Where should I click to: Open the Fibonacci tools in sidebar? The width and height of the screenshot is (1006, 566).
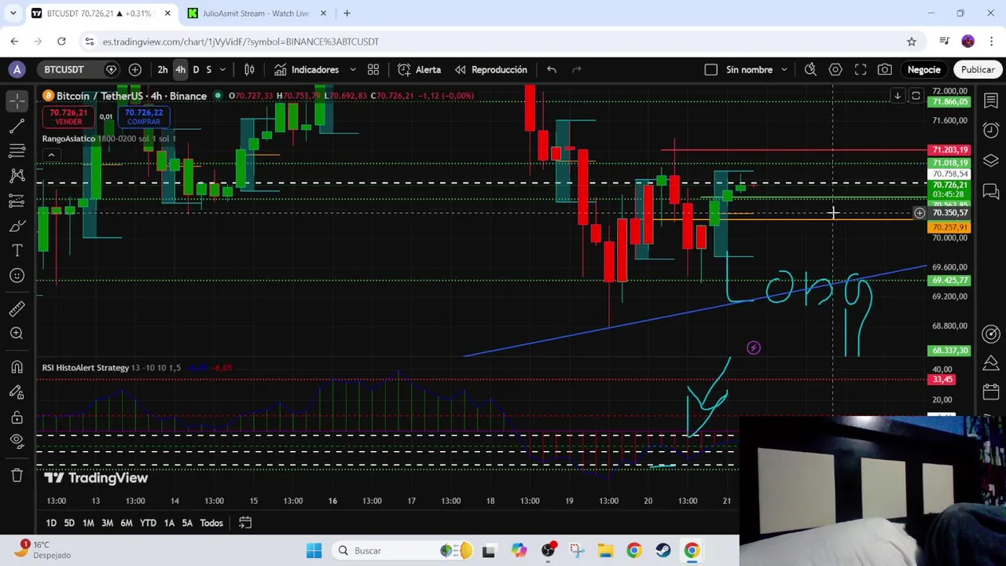coord(17,150)
